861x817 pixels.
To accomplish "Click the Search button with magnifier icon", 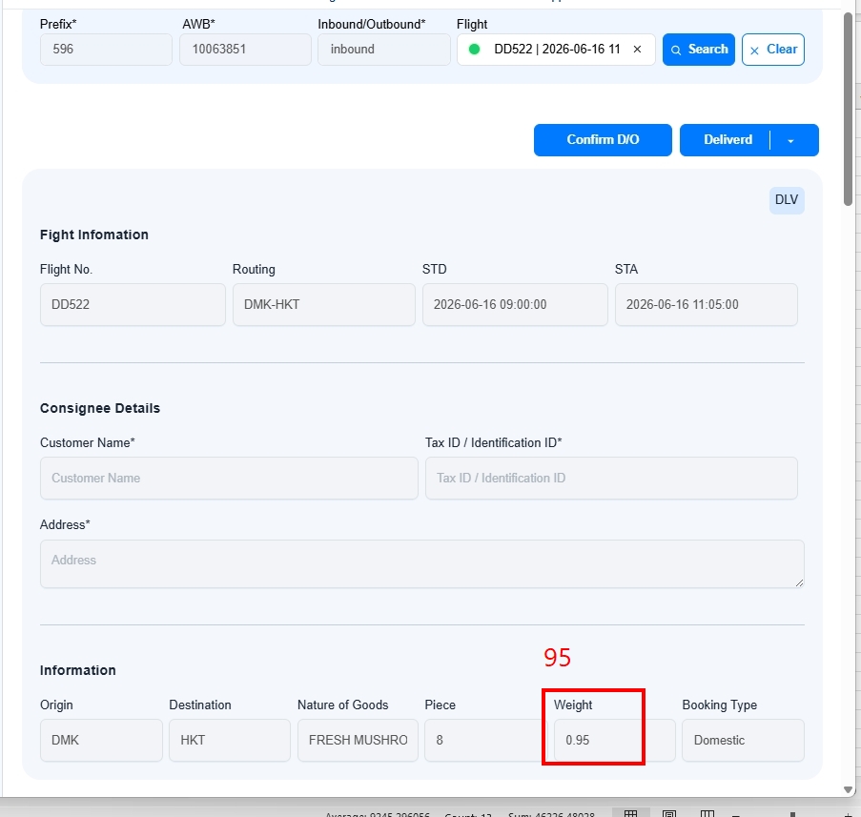I will point(699,50).
